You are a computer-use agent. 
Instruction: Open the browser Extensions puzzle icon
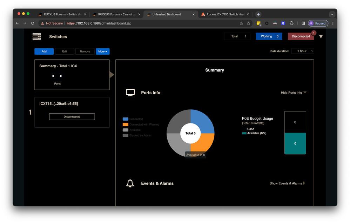point(291,23)
